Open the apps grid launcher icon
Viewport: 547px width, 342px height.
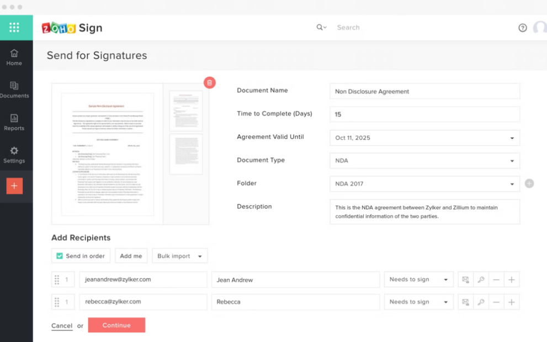[14, 27]
